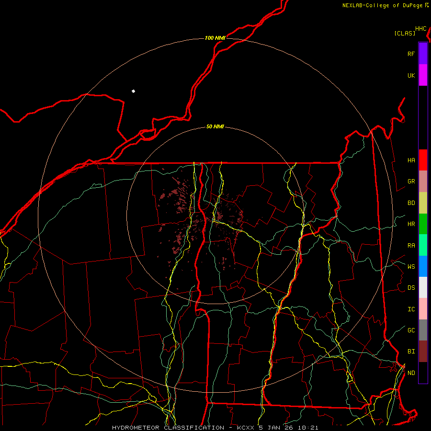This screenshot has width=431, height=431.
Task: Click the UK legend label
Action: [x=411, y=75]
